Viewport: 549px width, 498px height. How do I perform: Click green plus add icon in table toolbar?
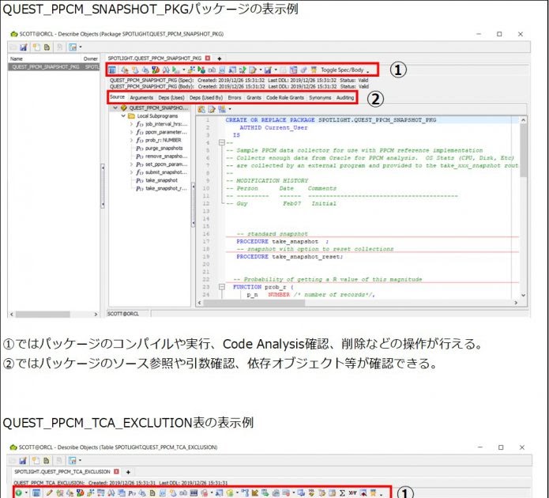18,492
